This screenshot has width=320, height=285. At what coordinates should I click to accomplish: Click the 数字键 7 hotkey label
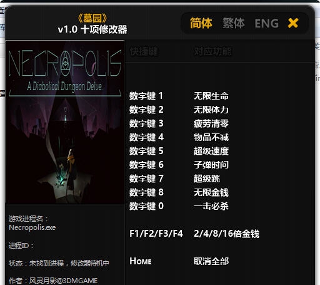[146, 179]
